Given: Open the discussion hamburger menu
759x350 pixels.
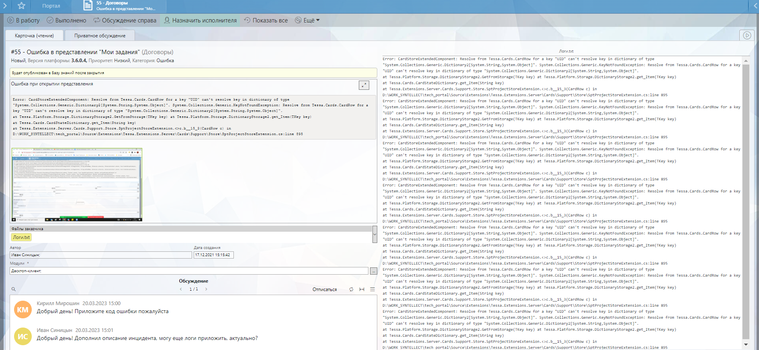Looking at the screenshot, I should pos(372,289).
